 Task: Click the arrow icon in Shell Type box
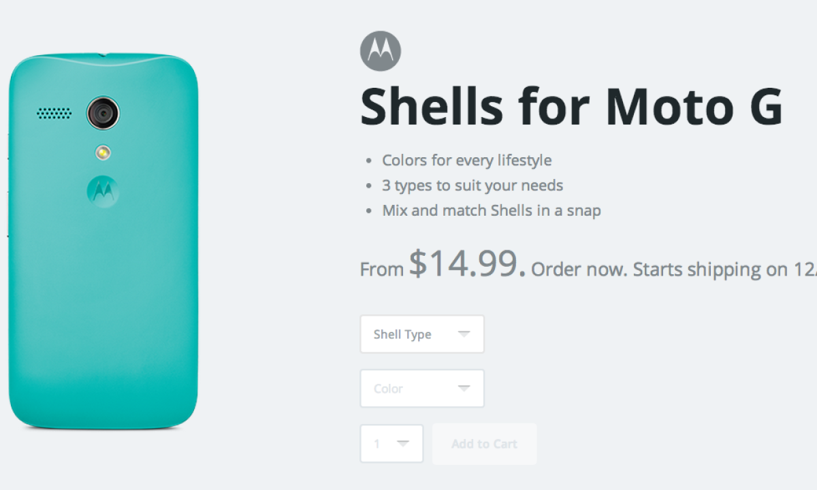point(464,333)
